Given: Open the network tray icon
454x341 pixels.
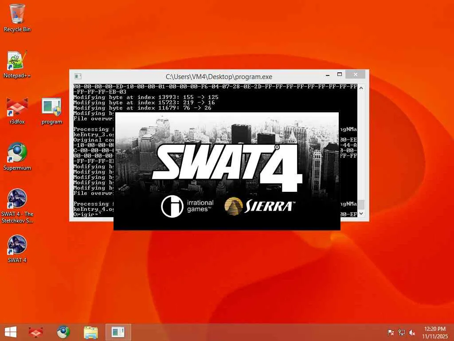Looking at the screenshot, I should [x=401, y=333].
